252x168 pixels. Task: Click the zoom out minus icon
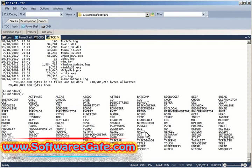(x=225, y=165)
